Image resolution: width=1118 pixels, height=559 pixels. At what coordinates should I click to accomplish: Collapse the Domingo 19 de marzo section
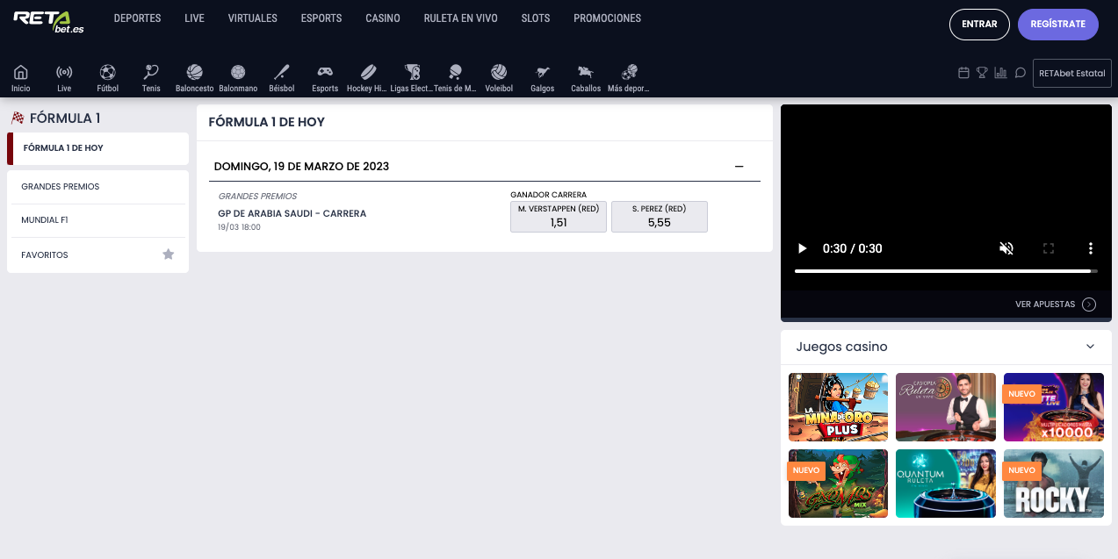[x=739, y=166]
